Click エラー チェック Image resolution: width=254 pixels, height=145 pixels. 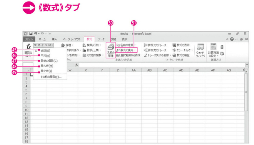click(183, 50)
